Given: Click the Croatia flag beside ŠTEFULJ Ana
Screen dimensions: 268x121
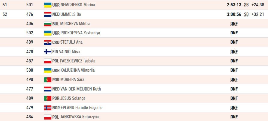Looking at the screenshot, I should 48,42.
